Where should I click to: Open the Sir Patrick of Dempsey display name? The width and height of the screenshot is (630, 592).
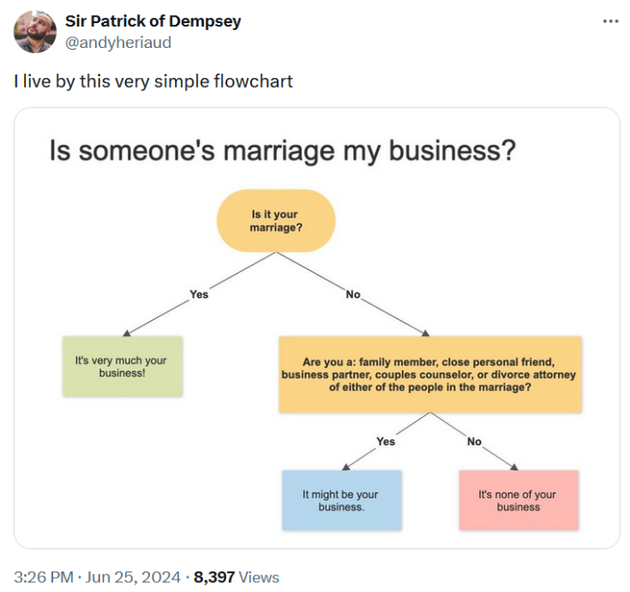tap(153, 21)
